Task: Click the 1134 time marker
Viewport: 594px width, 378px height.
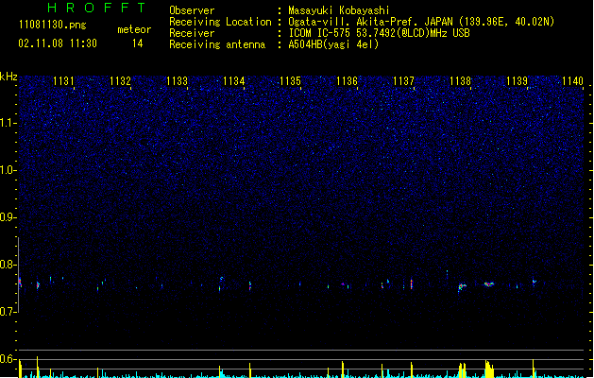Action: pyautogui.click(x=234, y=81)
